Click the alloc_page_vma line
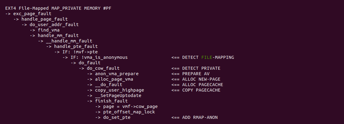This screenshot has height=124, width=344. point(114,79)
